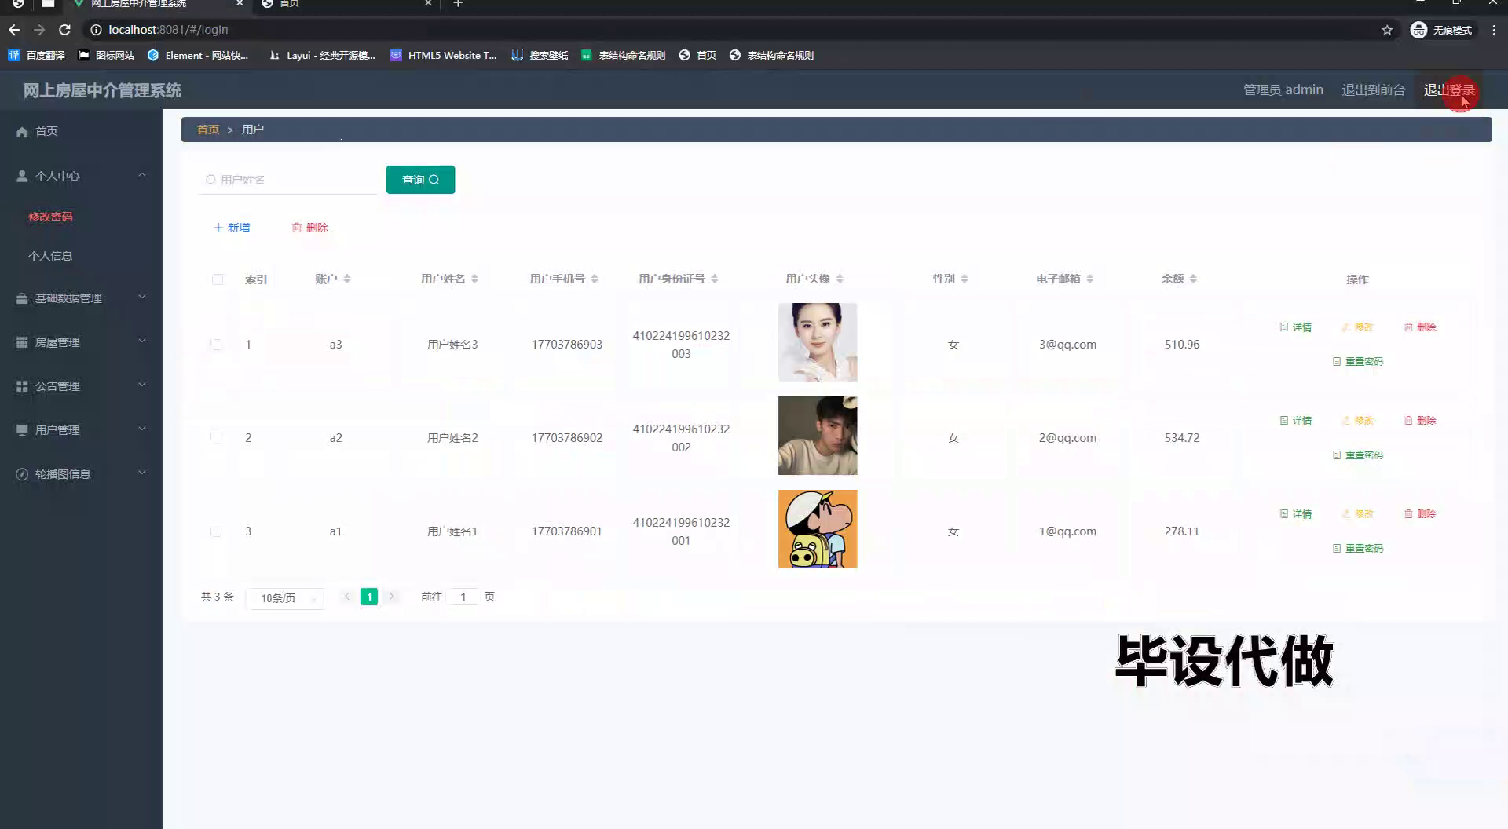This screenshot has width=1508, height=829.
Task: Focus the 用户姓名 search input field
Action: click(x=288, y=180)
